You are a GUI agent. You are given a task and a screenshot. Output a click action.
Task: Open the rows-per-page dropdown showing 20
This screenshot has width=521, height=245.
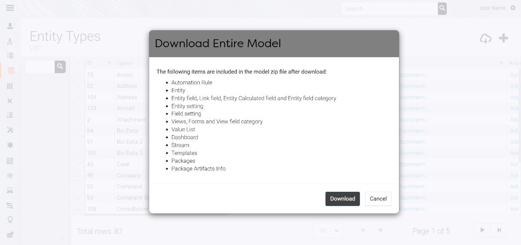(x=328, y=231)
